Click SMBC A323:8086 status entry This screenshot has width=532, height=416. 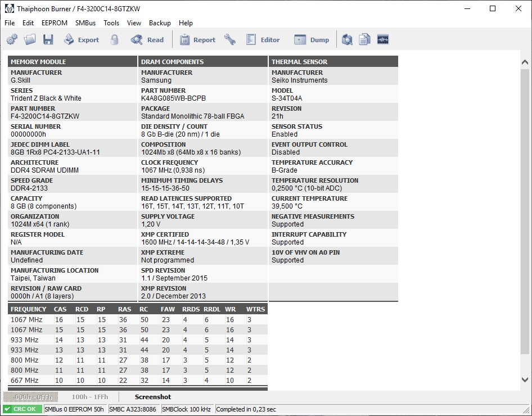click(133, 409)
